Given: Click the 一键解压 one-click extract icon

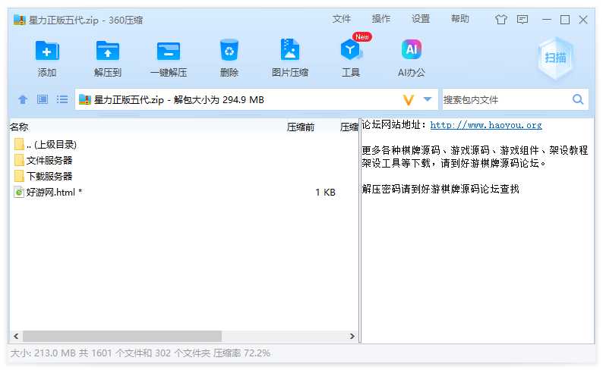Looking at the screenshot, I should [x=169, y=51].
